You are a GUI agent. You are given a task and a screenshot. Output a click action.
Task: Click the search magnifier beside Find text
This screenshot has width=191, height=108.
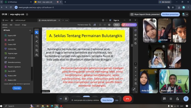point(90,25)
